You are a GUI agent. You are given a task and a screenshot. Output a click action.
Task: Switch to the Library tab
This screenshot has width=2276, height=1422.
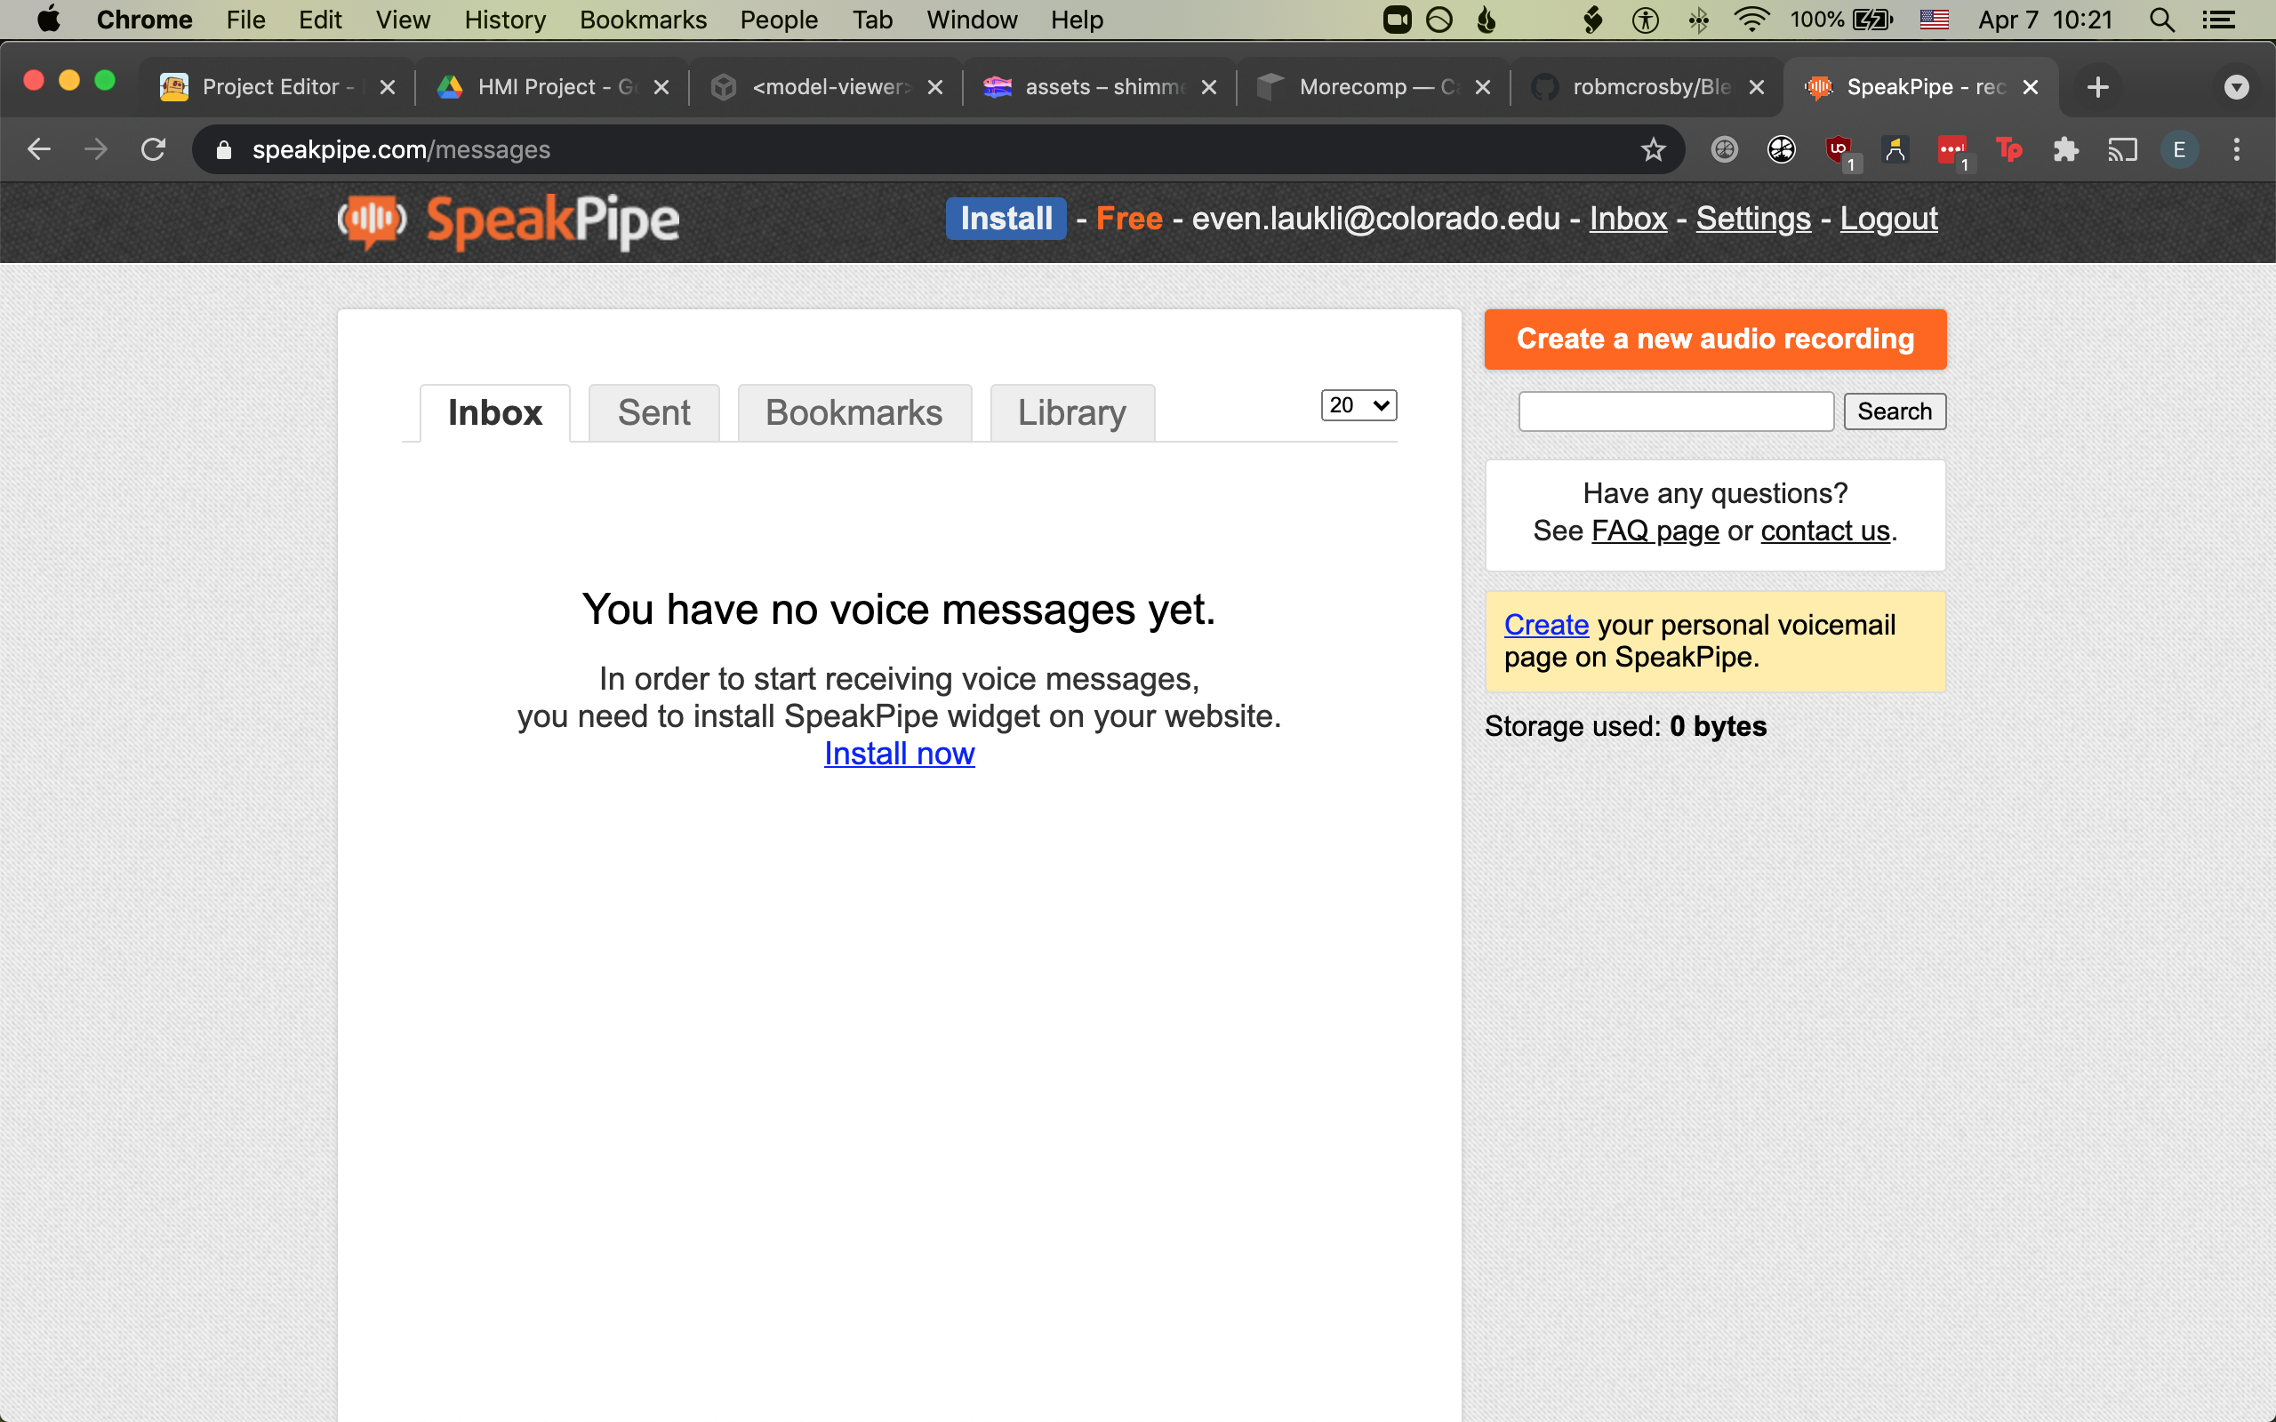point(1072,413)
